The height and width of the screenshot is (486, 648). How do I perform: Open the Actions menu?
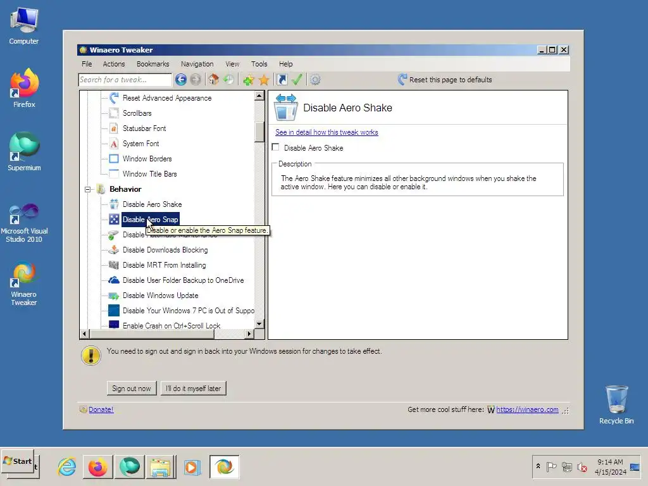tap(114, 64)
